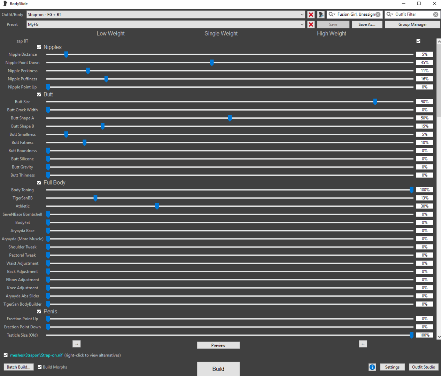
Task: Open the outfit filter search magnifier
Action: pos(390,14)
